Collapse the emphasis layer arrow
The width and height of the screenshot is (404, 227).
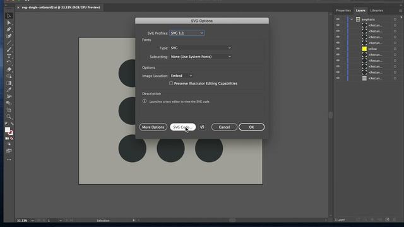coord(352,20)
